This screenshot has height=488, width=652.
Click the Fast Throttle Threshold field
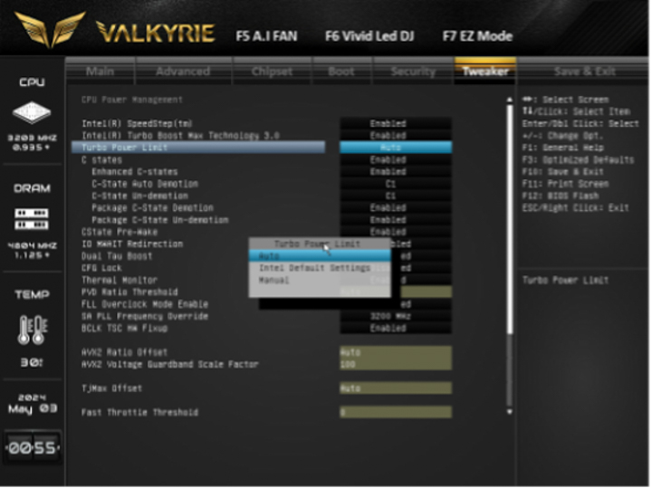pos(396,412)
